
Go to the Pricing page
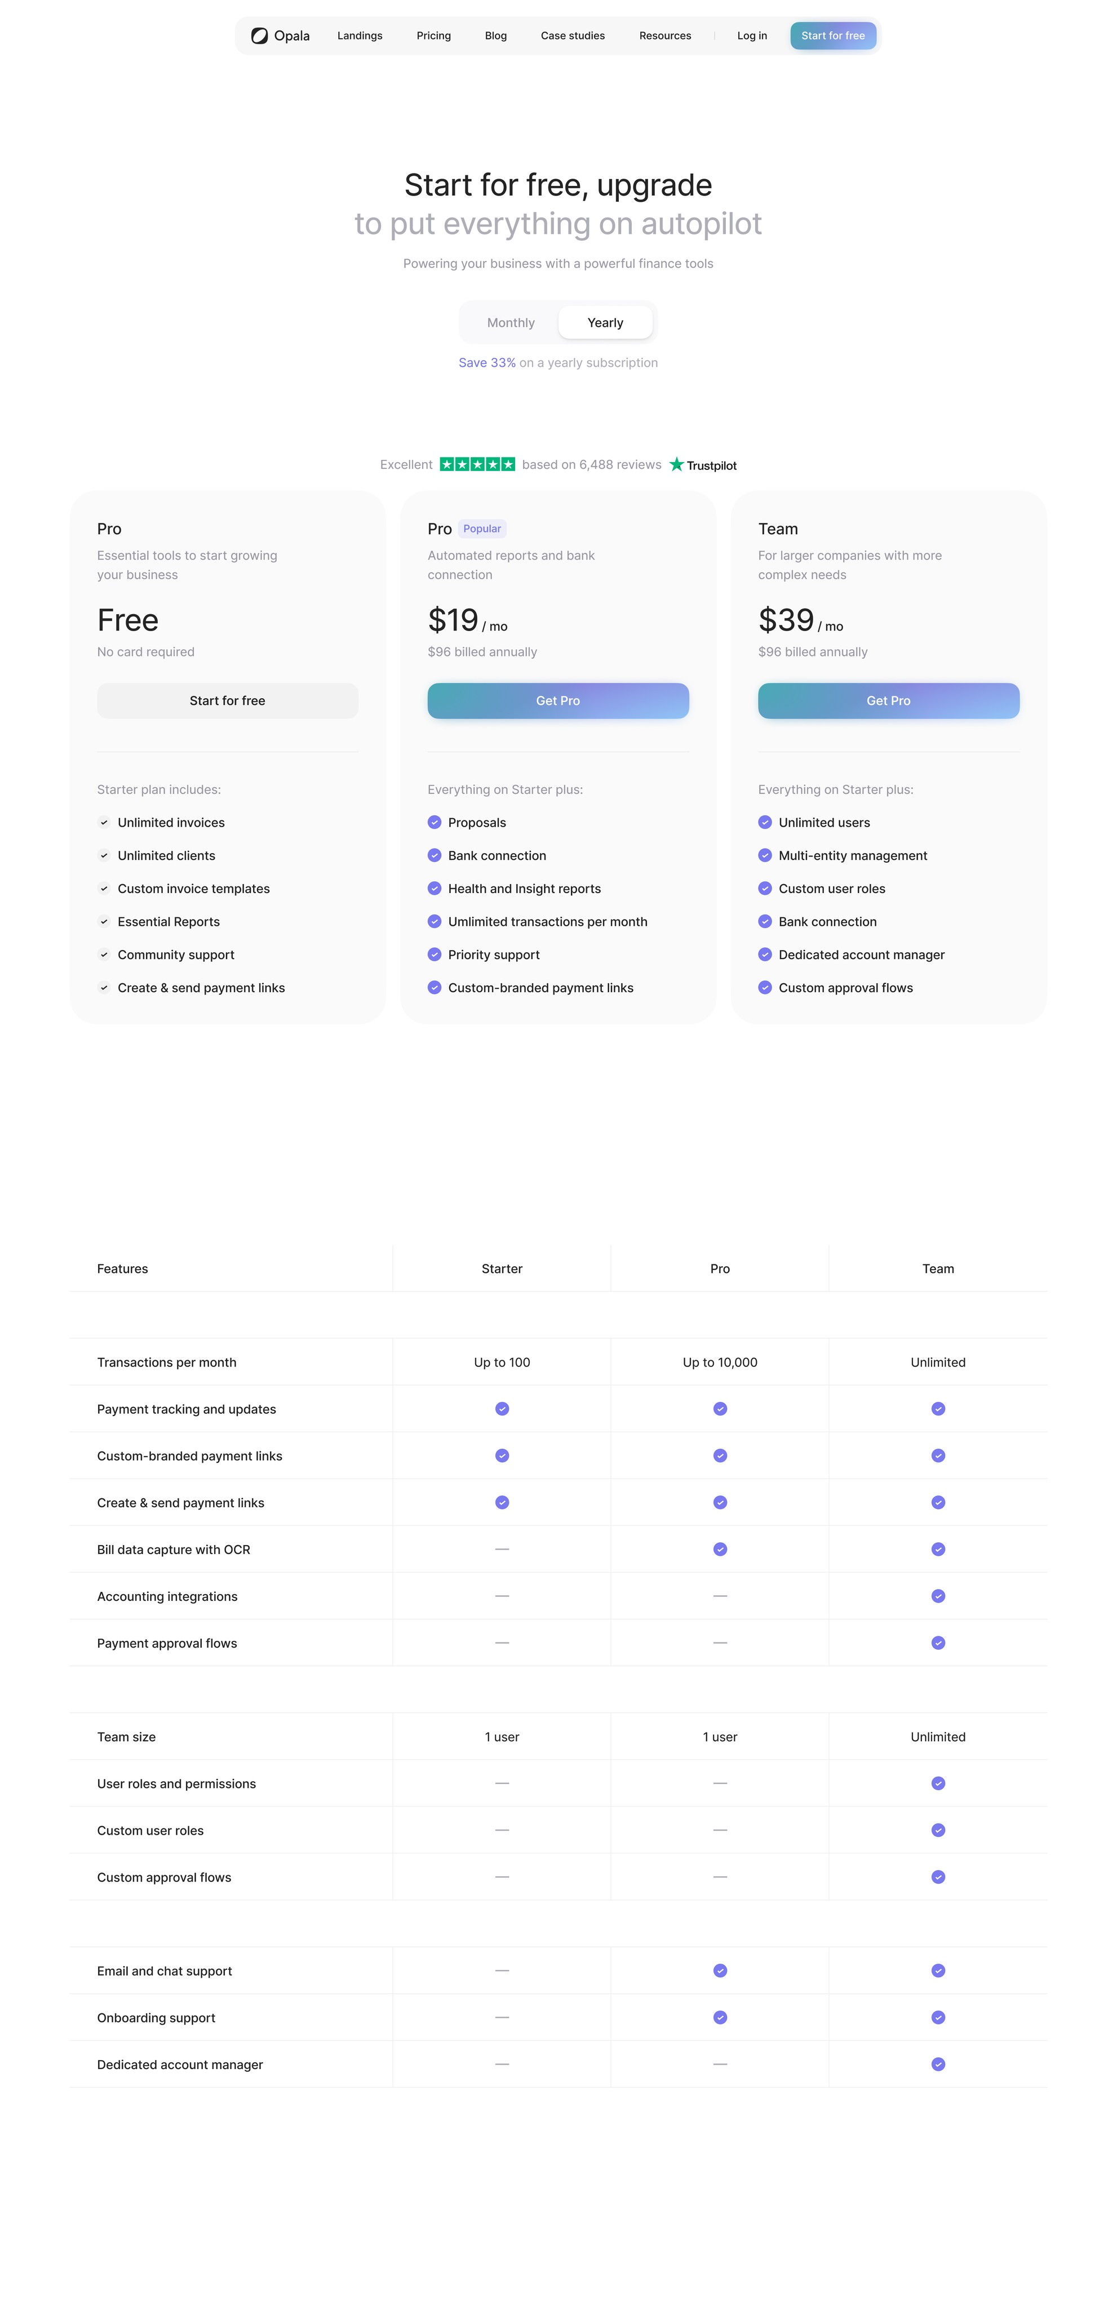tap(434, 36)
